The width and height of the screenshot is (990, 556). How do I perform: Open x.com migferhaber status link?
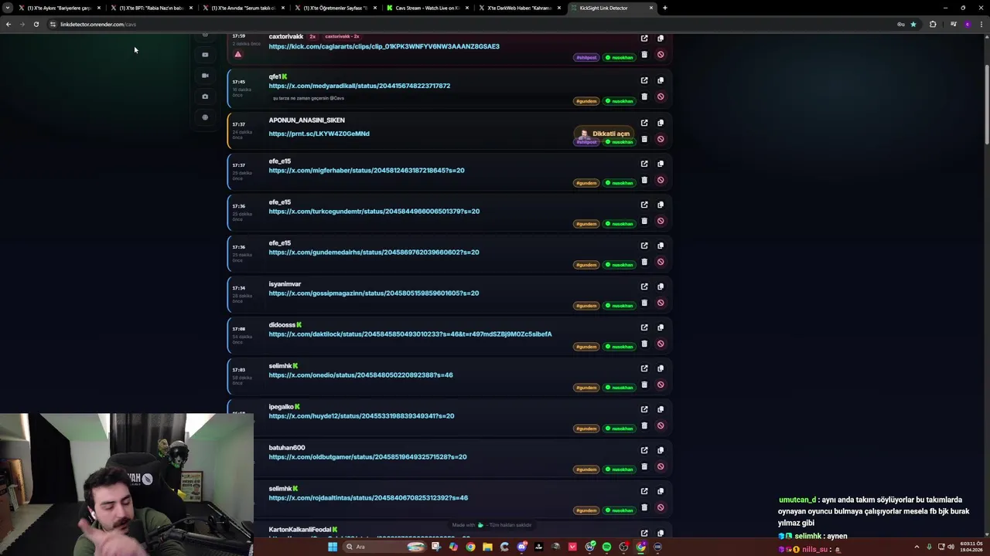pos(366,170)
